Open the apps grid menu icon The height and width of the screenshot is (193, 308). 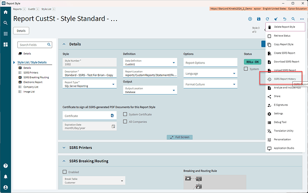tap(5, 34)
